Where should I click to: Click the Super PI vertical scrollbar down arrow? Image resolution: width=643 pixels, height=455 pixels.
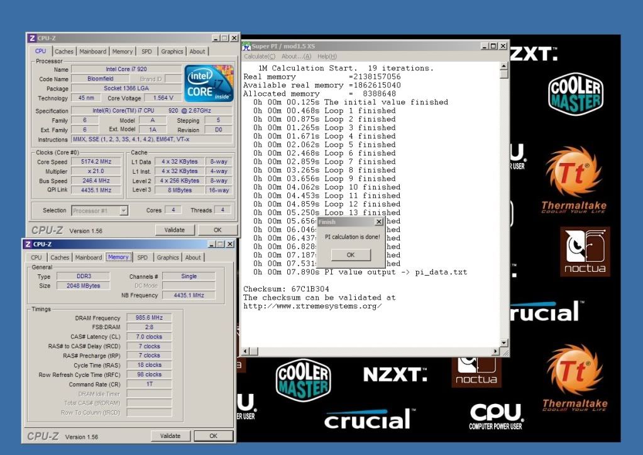click(504, 342)
